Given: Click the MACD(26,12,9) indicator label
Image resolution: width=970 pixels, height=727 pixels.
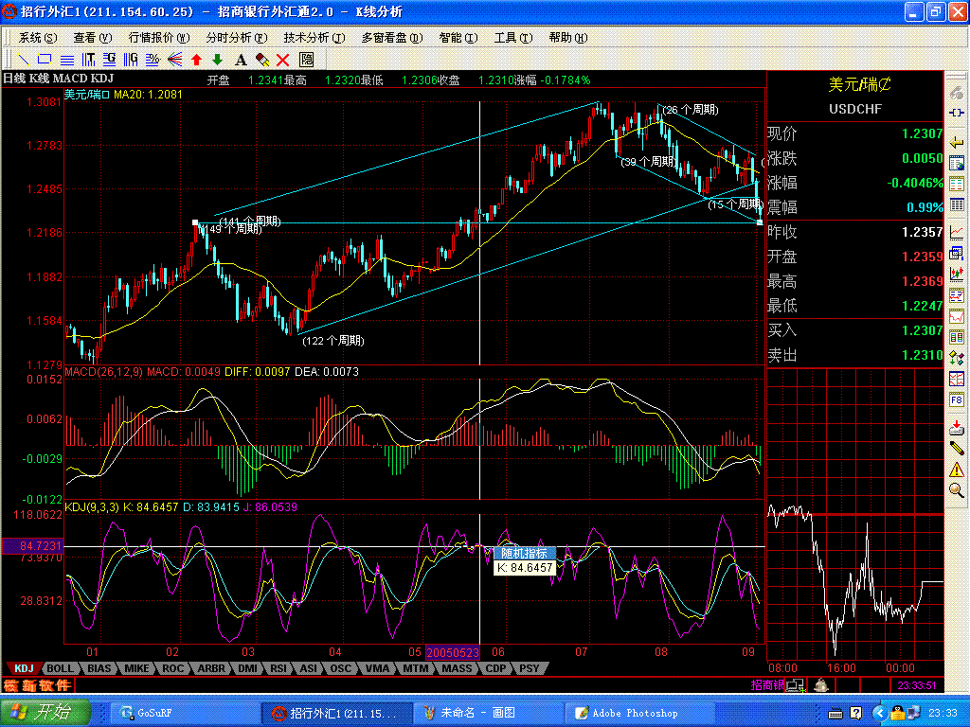Looking at the screenshot, I should (104, 371).
